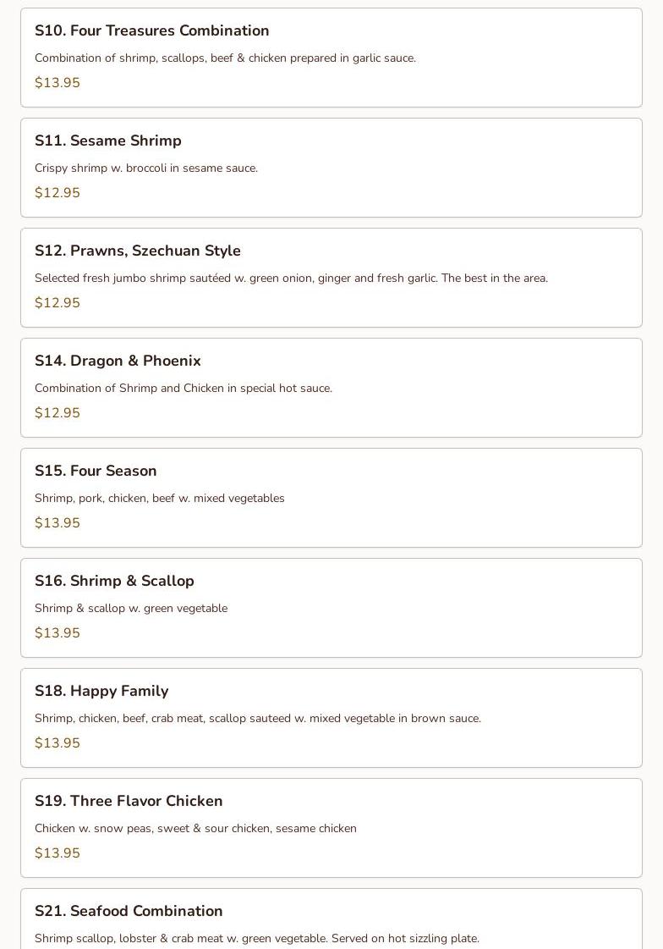
Task: Click the Selected fresh jumbo shrimp description
Action: point(291,279)
